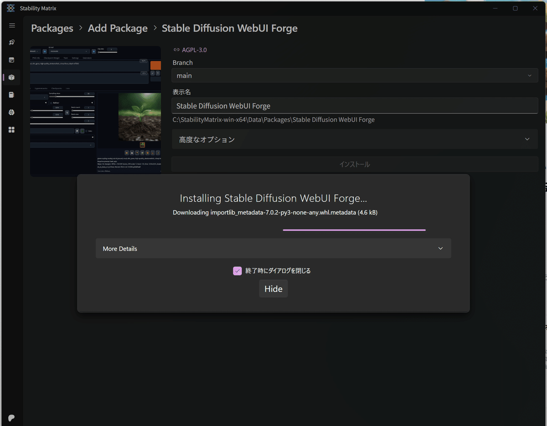This screenshot has height=426, width=547.
Task: Open the Civitai Model Browser icon
Action: click(x=12, y=112)
